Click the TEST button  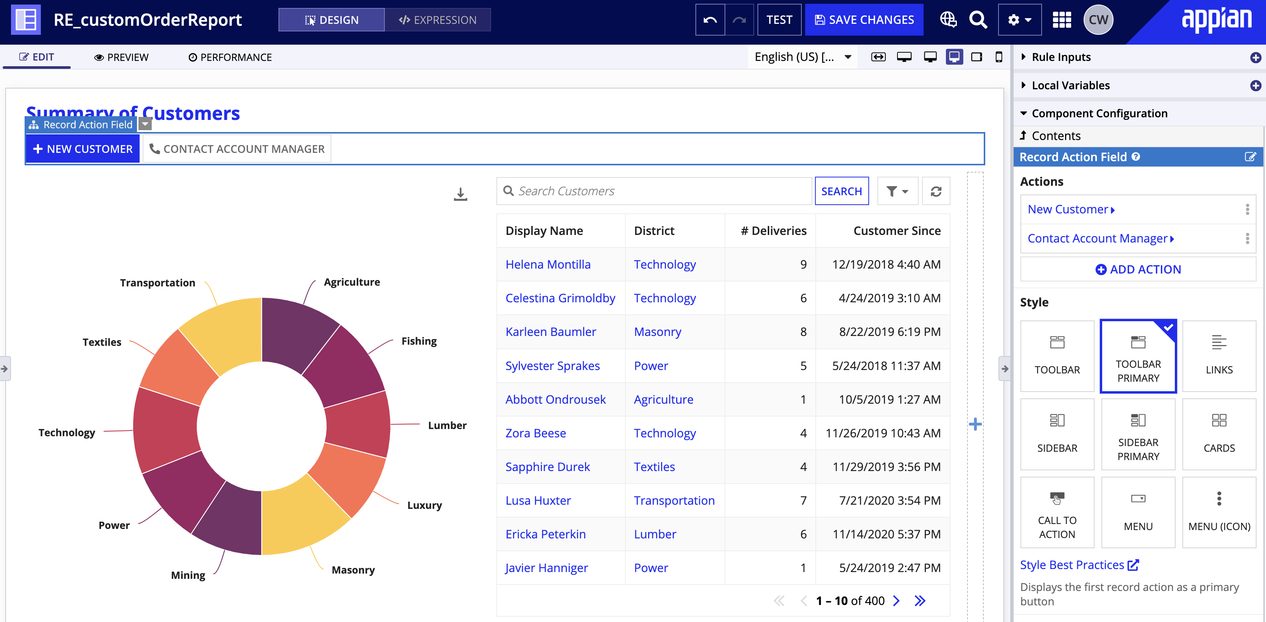(779, 20)
